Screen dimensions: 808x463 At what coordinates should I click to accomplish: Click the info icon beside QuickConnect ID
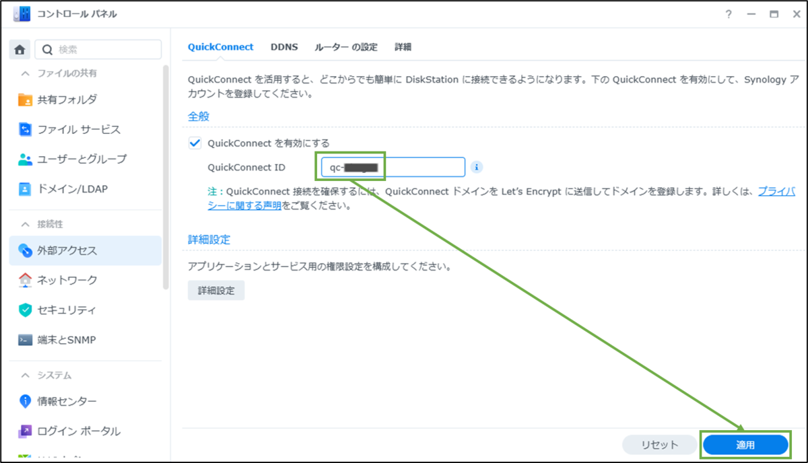tap(477, 167)
